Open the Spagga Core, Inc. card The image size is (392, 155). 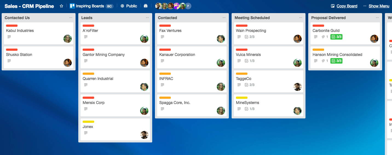pyautogui.click(x=175, y=103)
